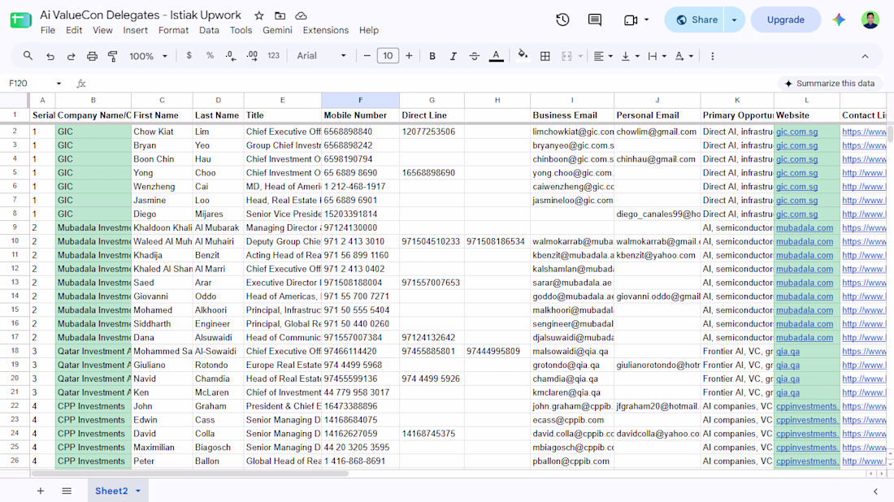Image resolution: width=894 pixels, height=502 pixels.
Task: Open mubadala.com link in row 9
Action: [x=804, y=228]
